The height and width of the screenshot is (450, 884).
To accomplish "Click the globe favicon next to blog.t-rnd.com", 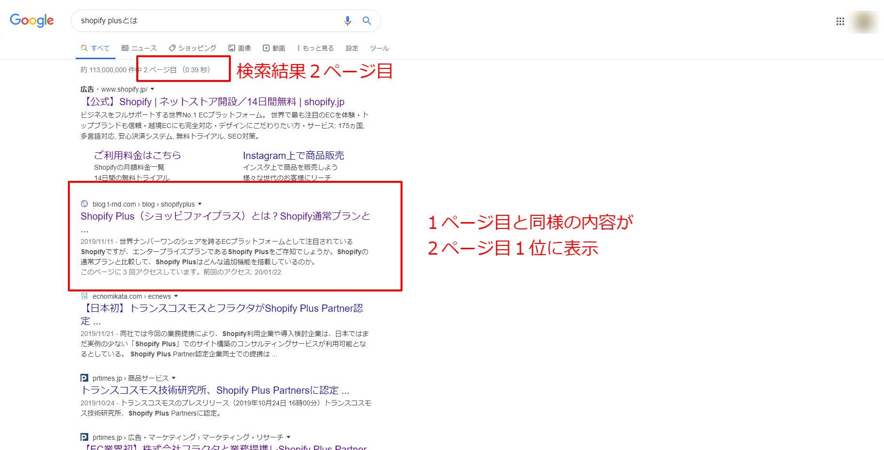I will pos(84,204).
